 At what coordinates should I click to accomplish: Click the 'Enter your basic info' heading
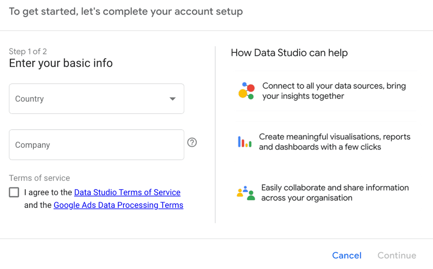click(x=61, y=63)
